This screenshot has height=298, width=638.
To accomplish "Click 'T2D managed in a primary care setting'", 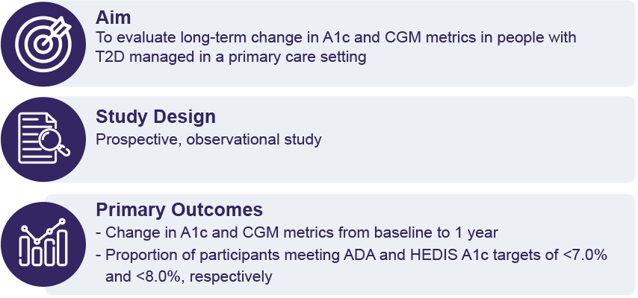I will click(x=231, y=57).
